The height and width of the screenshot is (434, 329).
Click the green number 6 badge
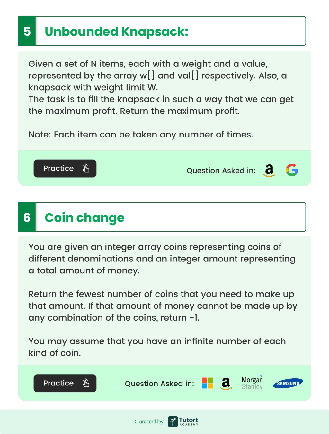click(x=27, y=217)
